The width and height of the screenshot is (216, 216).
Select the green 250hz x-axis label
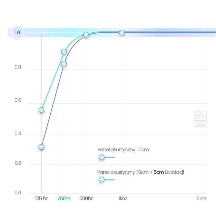64,198
